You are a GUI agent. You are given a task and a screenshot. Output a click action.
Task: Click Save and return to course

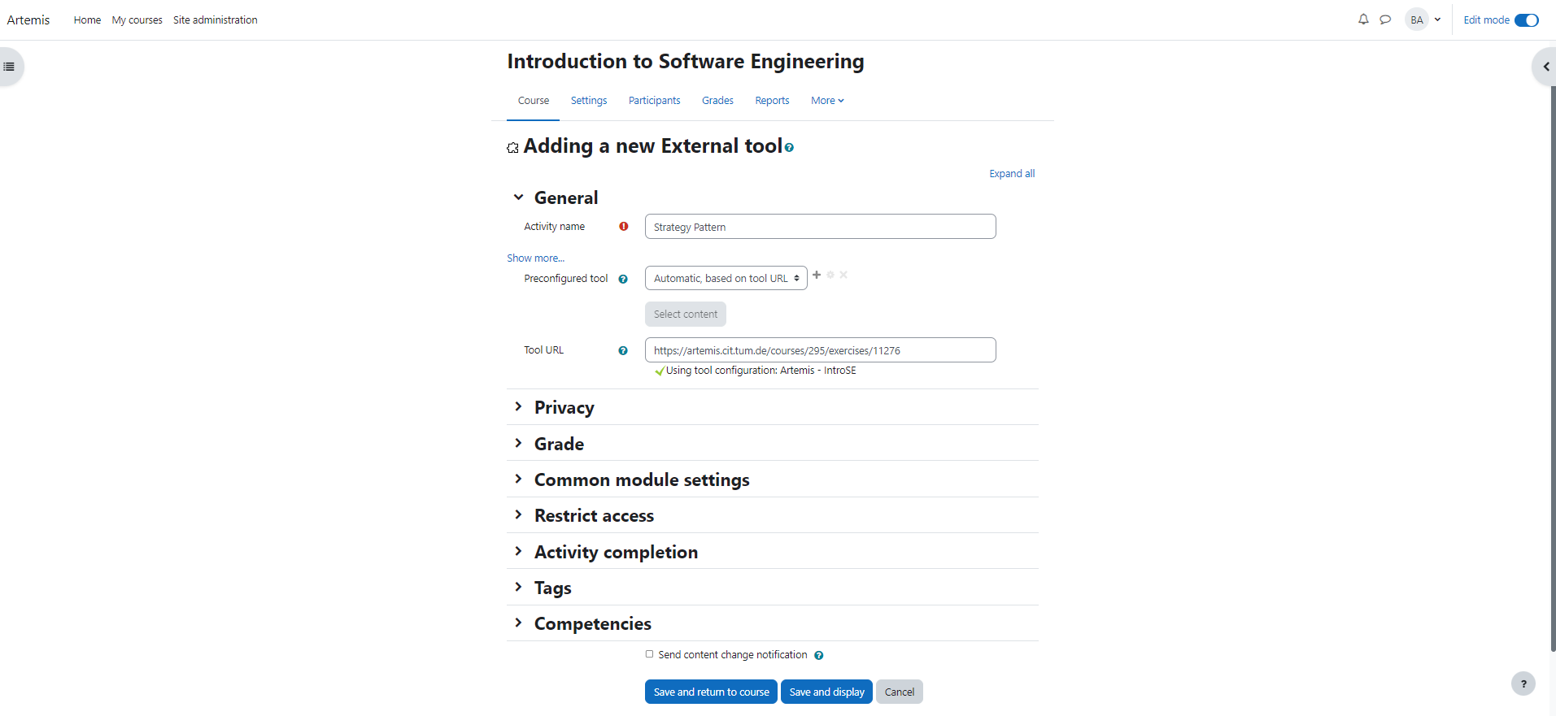coord(711,692)
